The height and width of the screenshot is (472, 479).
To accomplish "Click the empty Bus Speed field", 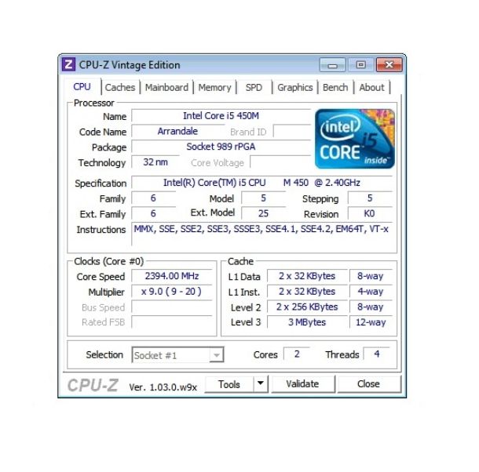I will pos(172,307).
